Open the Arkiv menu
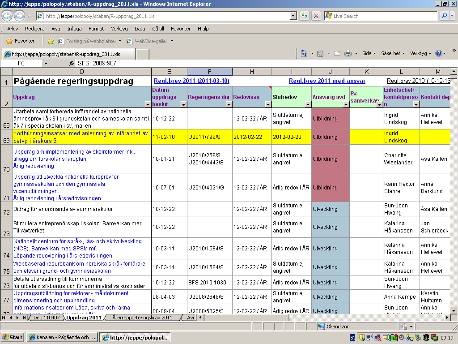 tap(13, 29)
